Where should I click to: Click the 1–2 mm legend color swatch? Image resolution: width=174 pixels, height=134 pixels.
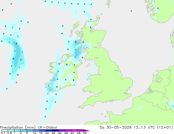(x=17, y=130)
